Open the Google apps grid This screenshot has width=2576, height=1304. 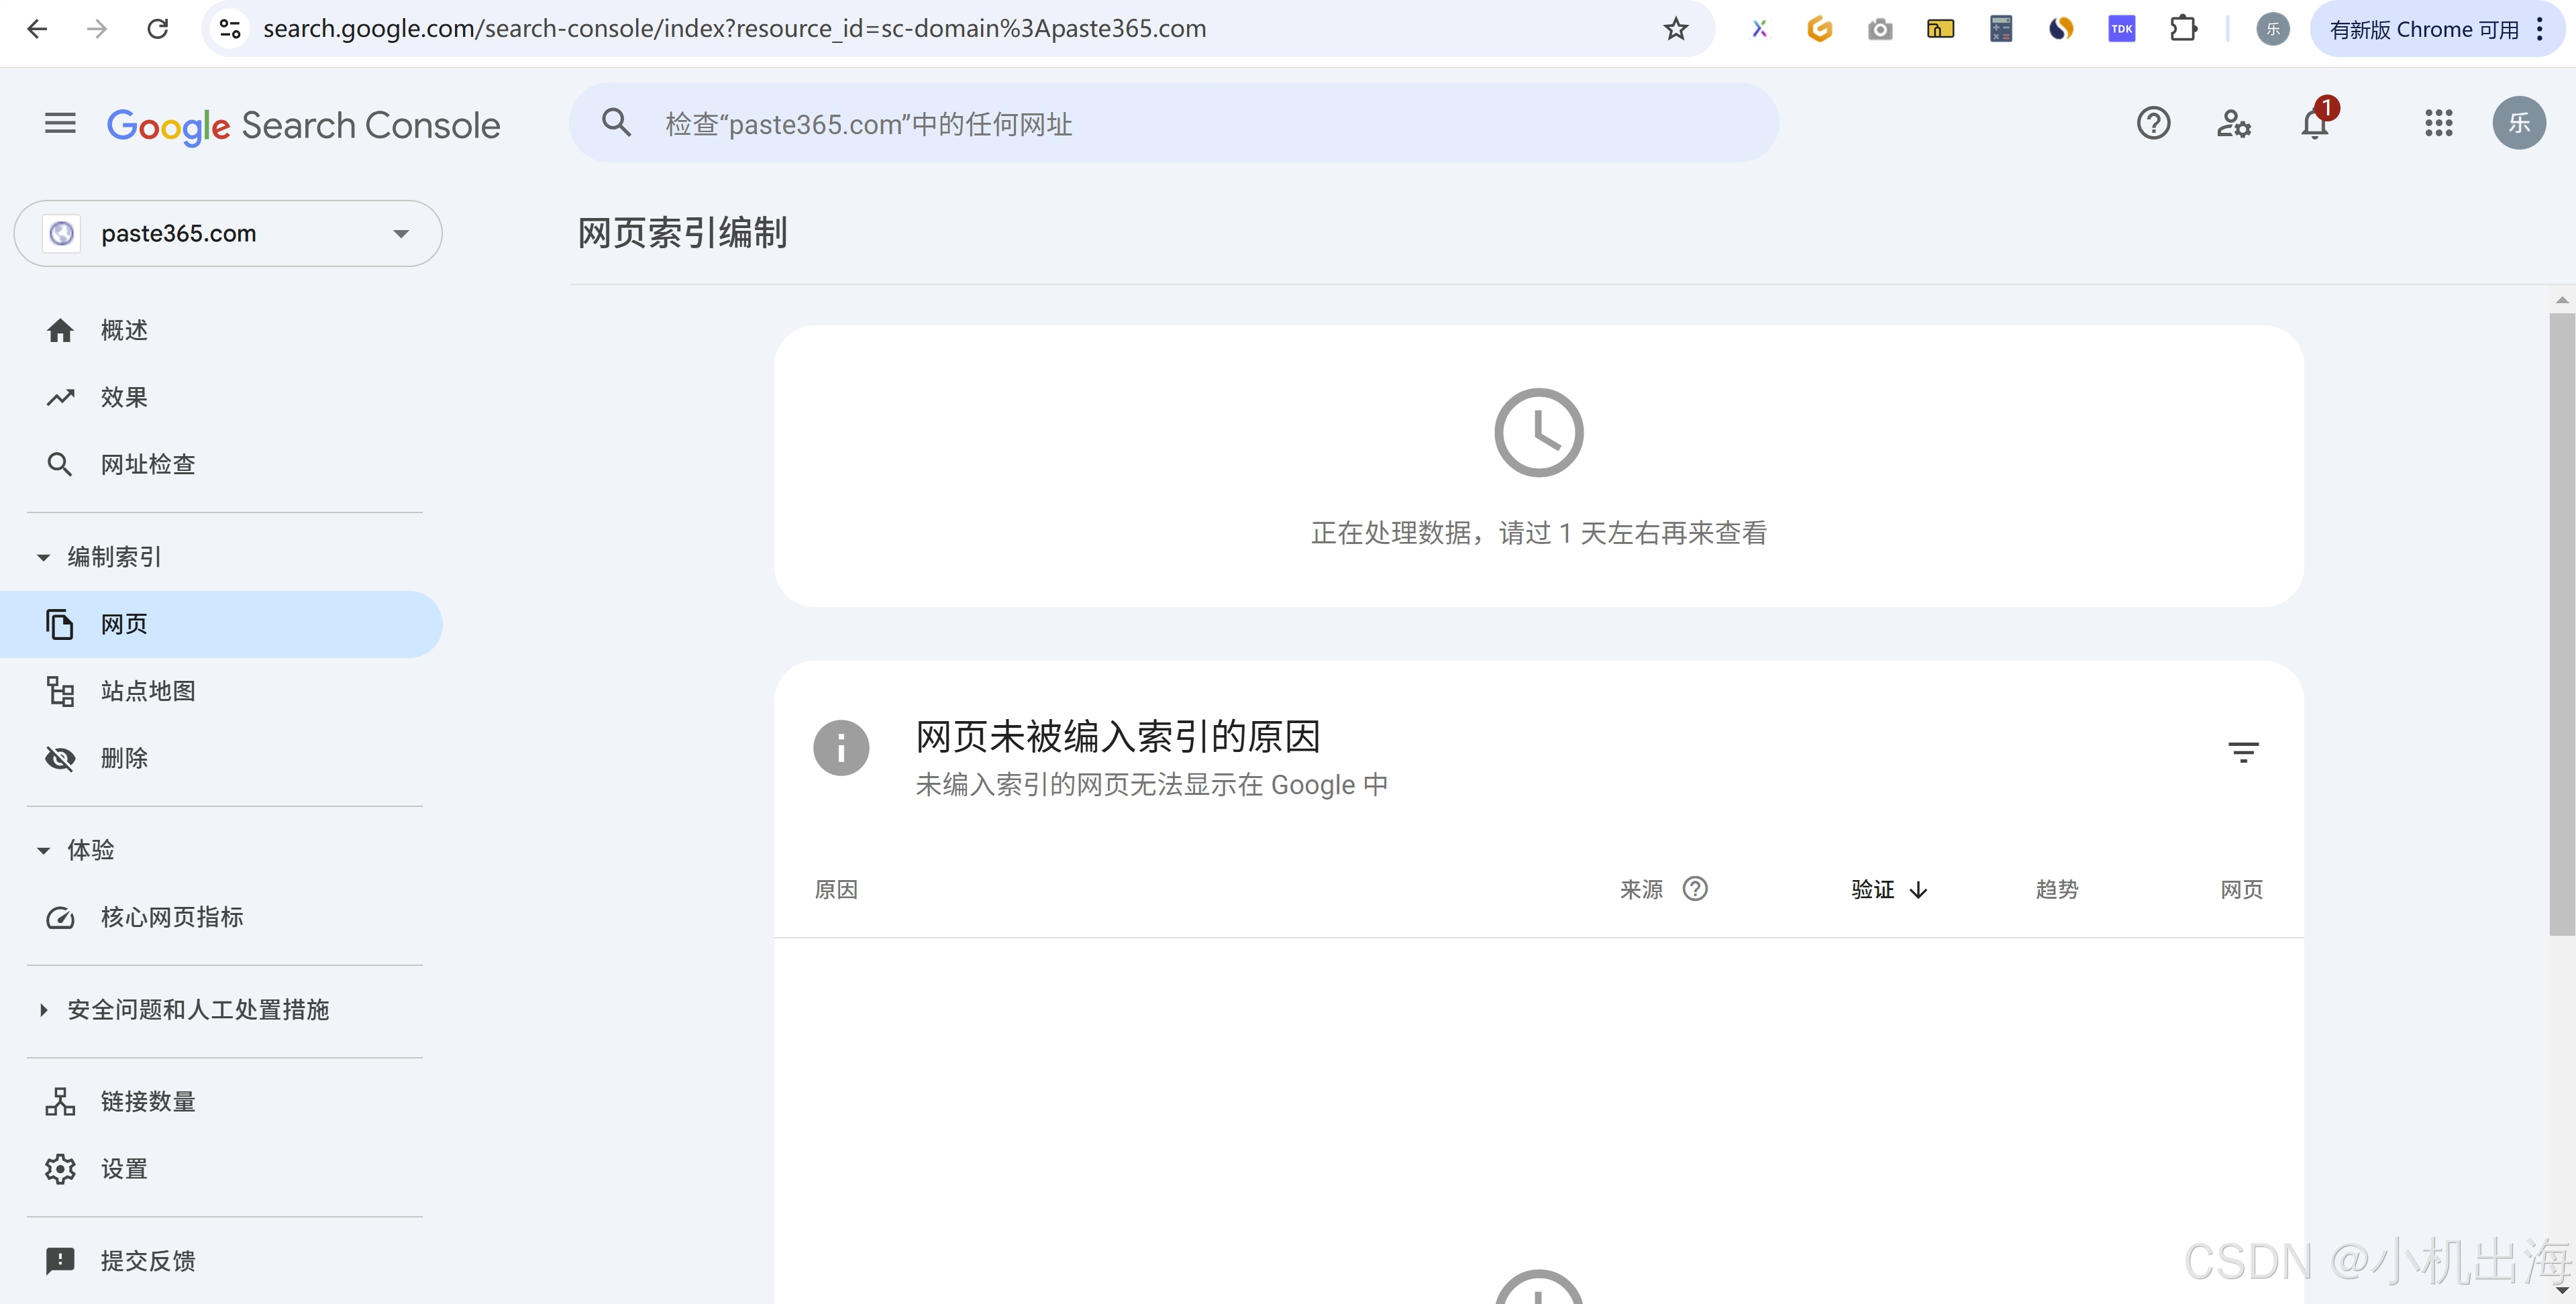point(2438,124)
